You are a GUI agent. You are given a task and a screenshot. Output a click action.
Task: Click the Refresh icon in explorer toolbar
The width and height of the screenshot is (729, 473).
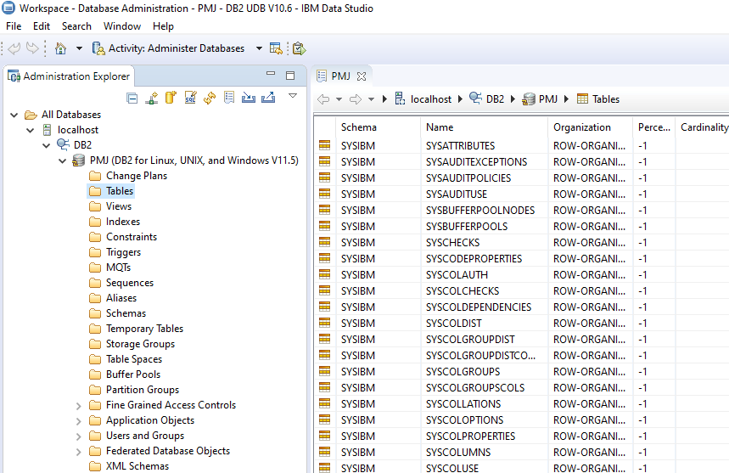(x=210, y=98)
